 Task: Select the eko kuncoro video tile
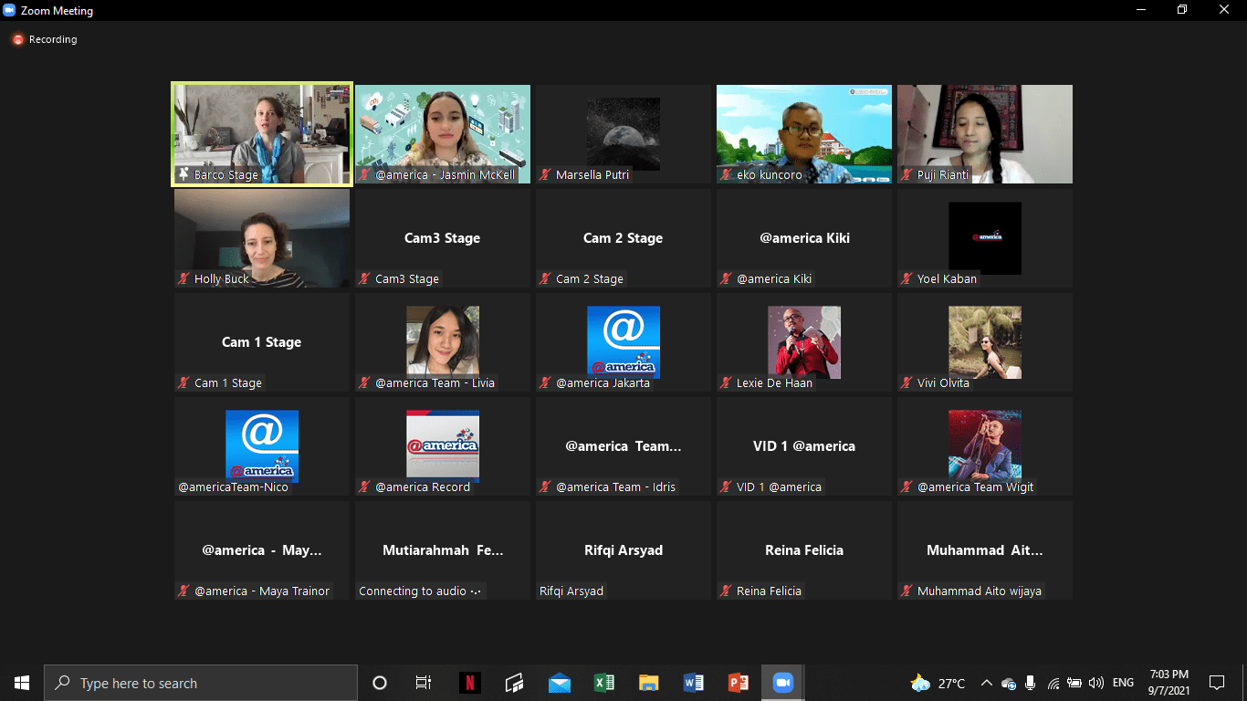(804, 134)
